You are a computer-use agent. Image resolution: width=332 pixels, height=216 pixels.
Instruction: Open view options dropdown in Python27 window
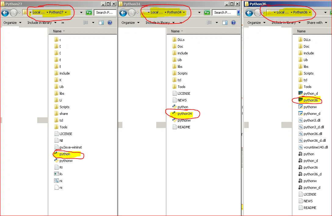tap(93, 23)
